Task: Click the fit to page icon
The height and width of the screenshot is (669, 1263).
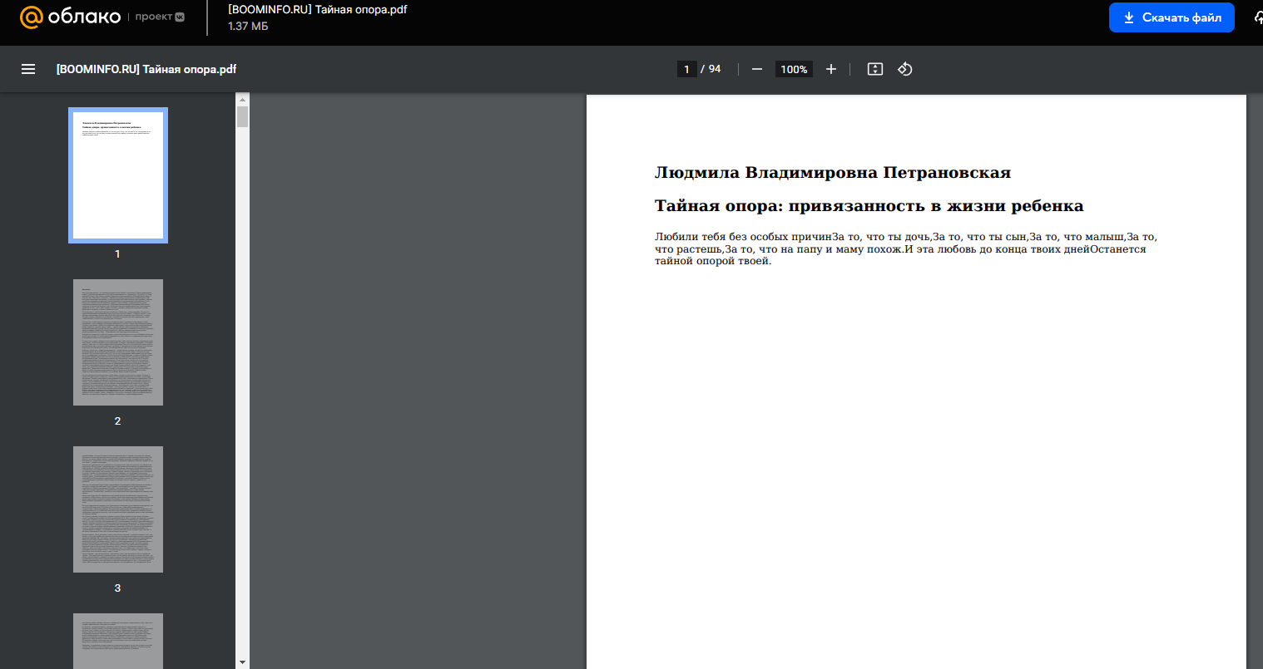Action: tap(875, 69)
